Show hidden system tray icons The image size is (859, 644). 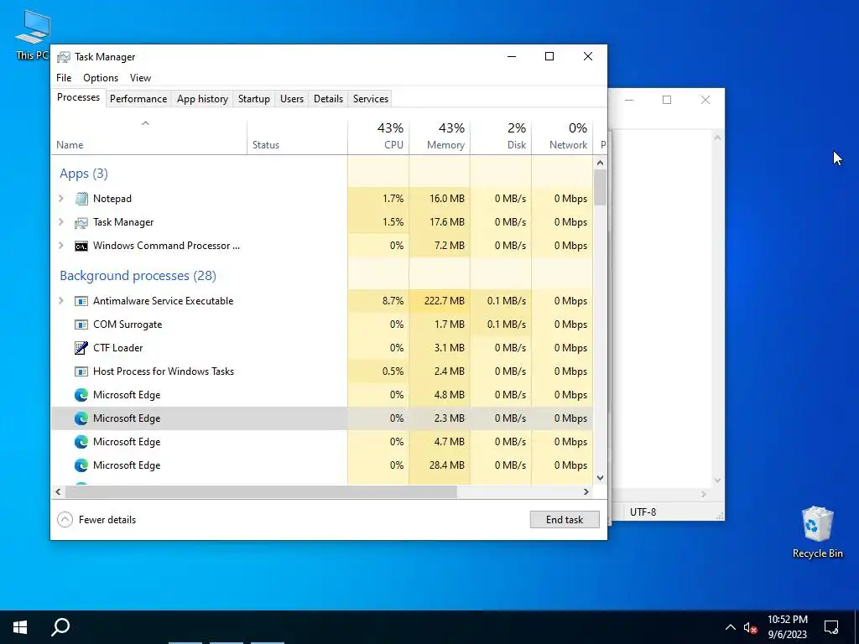click(x=731, y=627)
